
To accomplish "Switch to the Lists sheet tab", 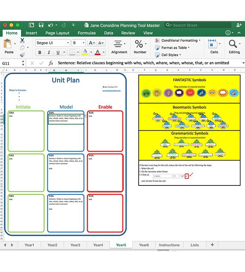I will point(195,245).
